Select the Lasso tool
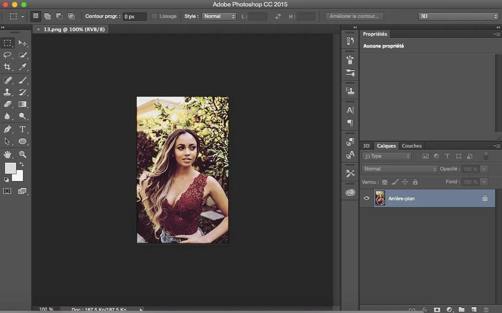The image size is (502, 313). [7, 55]
